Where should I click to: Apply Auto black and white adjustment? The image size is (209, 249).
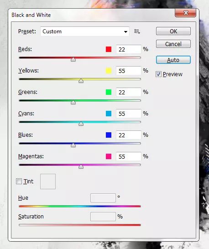point(173,60)
